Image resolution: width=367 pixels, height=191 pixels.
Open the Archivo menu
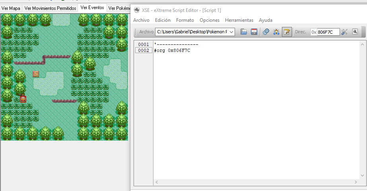tap(141, 20)
